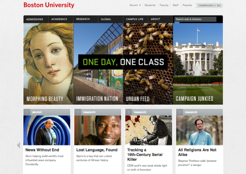Image resolution: width=246 pixels, height=174 pixels.
Task: Open the Stephen Prothero photo
Action: 199,130
